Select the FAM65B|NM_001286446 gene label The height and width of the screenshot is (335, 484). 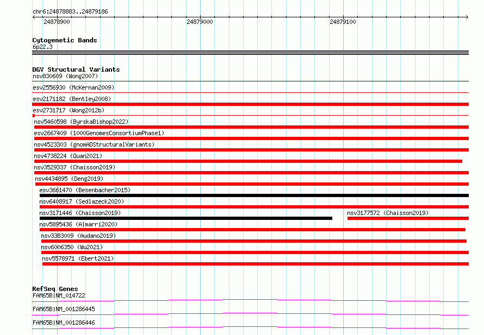[x=64, y=323]
